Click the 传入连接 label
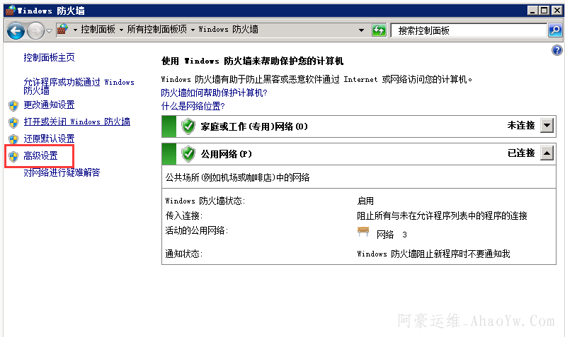 (184, 215)
